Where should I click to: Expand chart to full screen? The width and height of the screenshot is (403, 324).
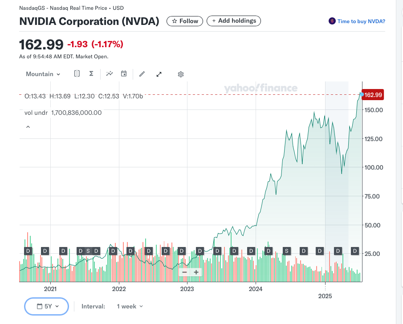pos(159,74)
